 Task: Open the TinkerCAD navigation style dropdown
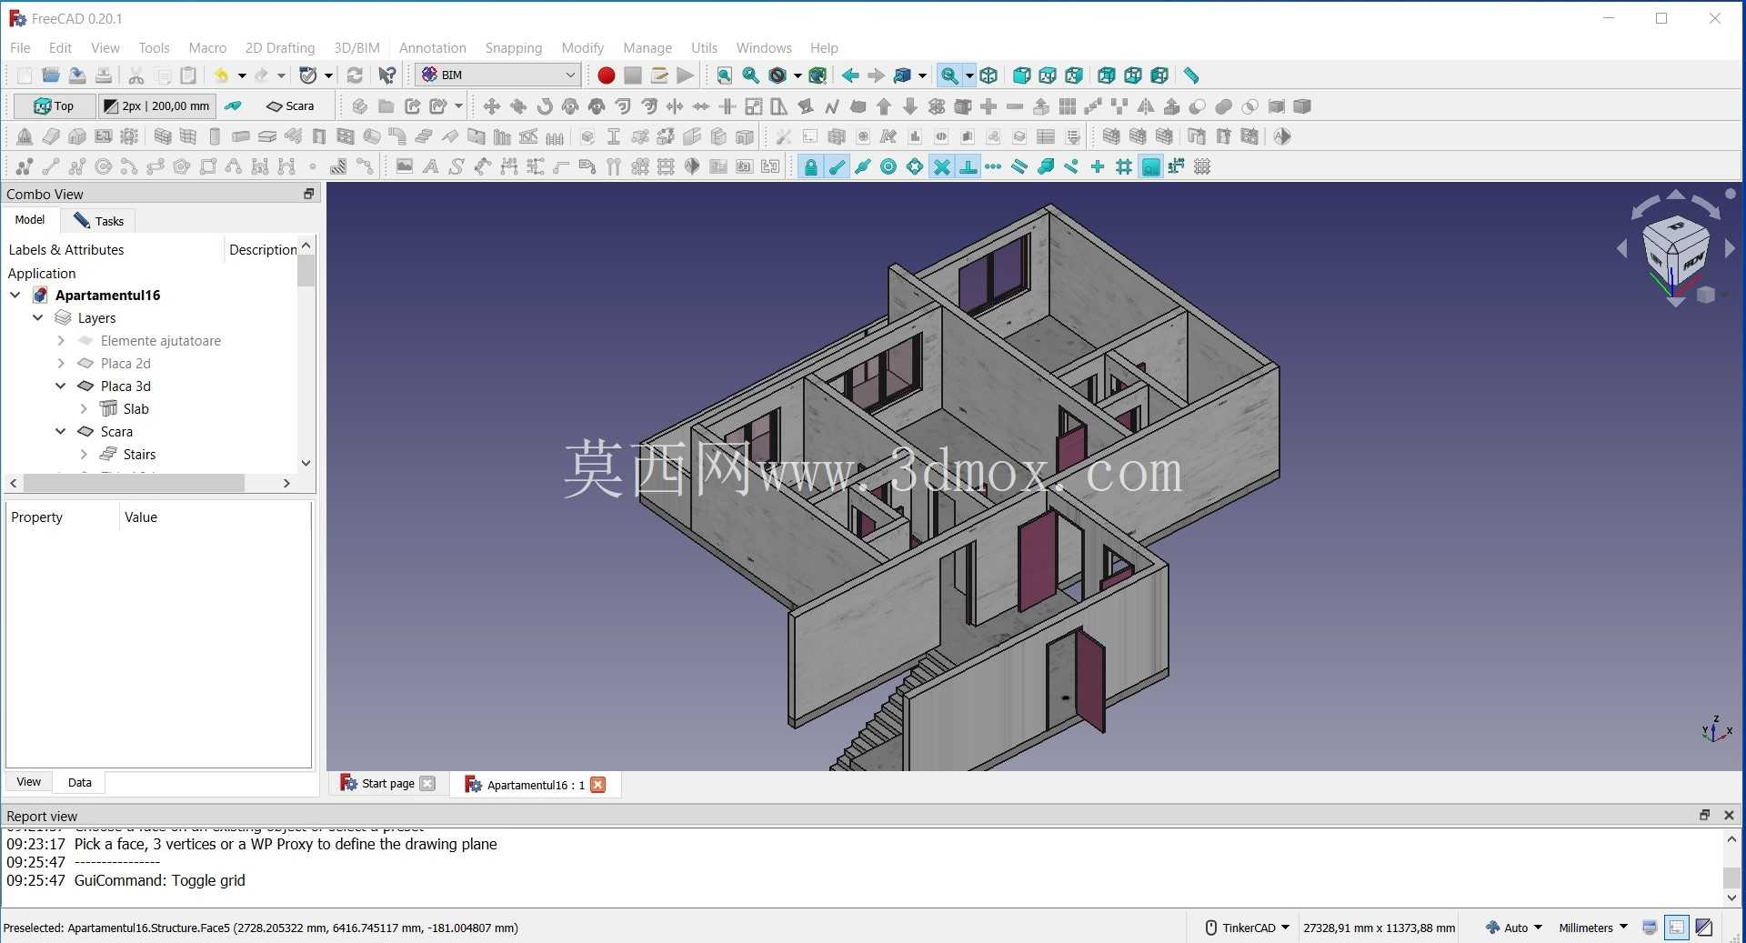(x=1247, y=928)
